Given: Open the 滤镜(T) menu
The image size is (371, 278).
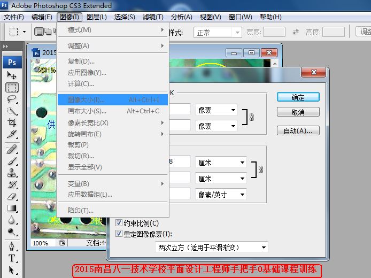Looking at the screenshot, I should 153,17.
